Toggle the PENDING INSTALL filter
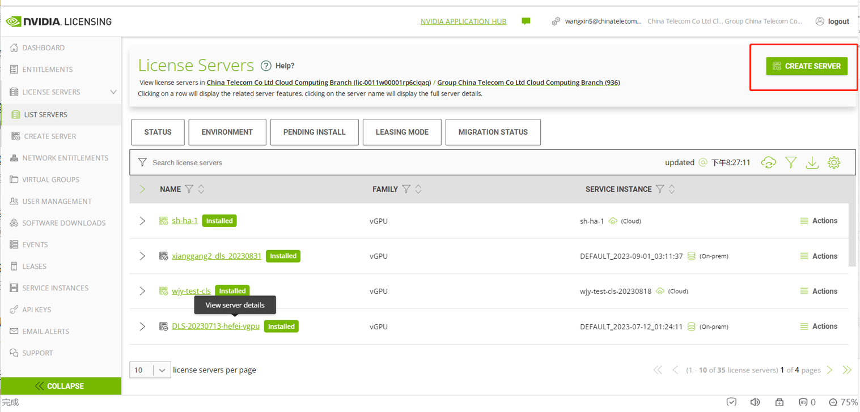Image resolution: width=860 pixels, height=412 pixels. pos(314,132)
